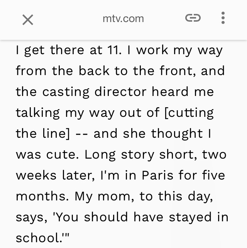Click the word "stayed" in the quote
Image resolution: width=247 pixels, height=248 pixels.
click(190, 217)
